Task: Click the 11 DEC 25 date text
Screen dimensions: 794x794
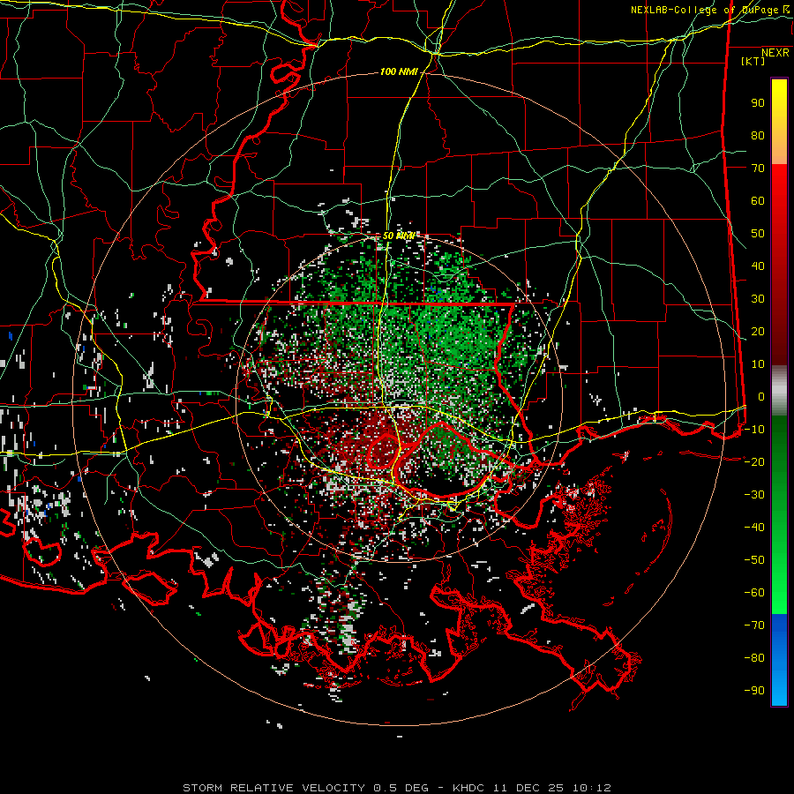Action: (x=528, y=788)
